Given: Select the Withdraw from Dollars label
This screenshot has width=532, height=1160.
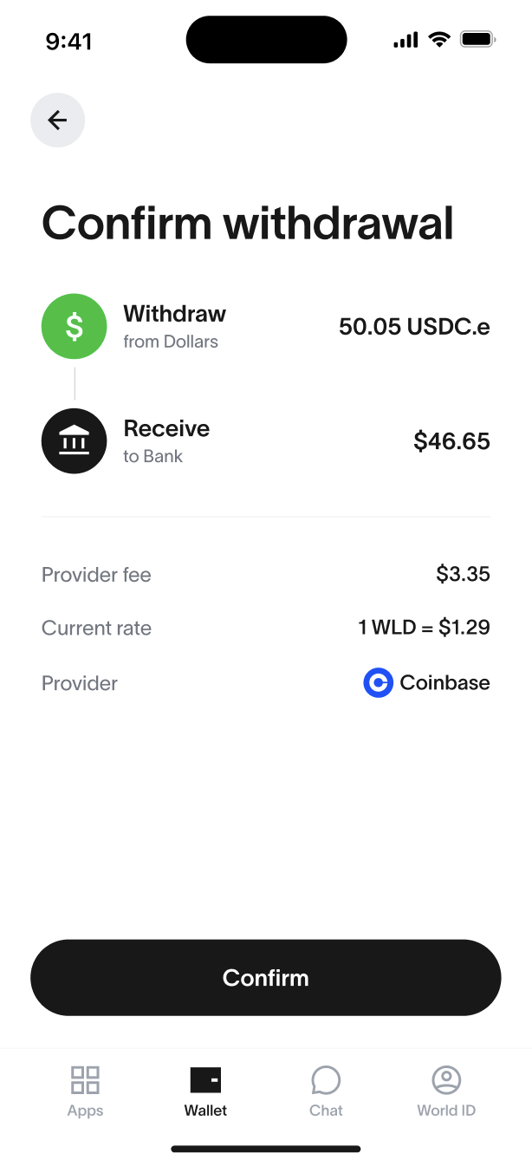Looking at the screenshot, I should pyautogui.click(x=175, y=327).
